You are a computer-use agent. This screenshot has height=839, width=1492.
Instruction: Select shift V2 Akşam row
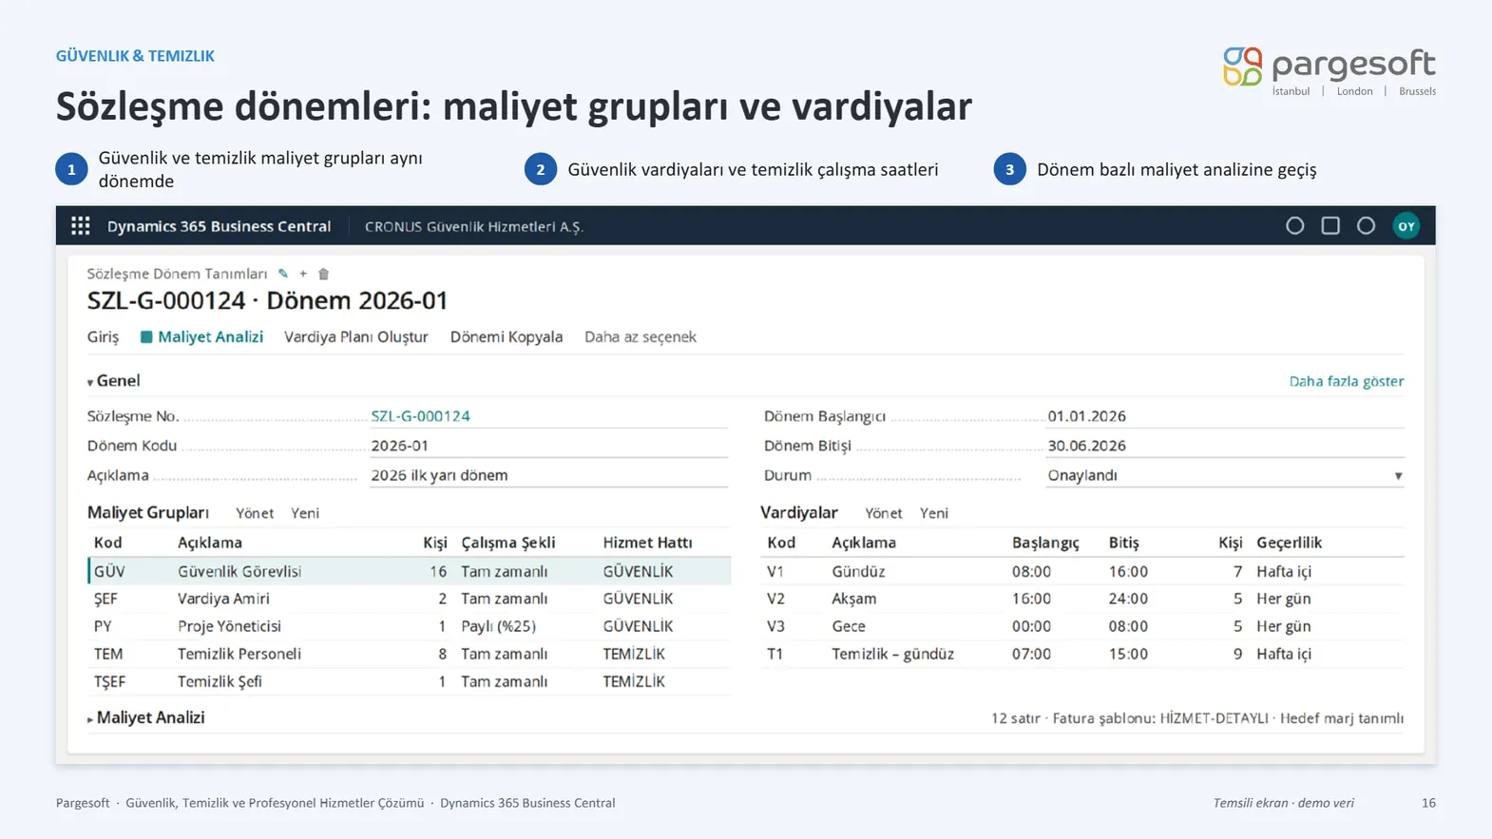[x=1082, y=599]
